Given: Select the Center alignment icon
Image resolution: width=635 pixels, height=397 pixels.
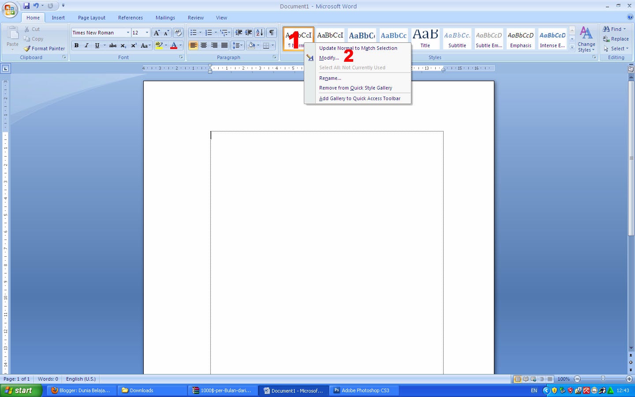Looking at the screenshot, I should point(204,45).
